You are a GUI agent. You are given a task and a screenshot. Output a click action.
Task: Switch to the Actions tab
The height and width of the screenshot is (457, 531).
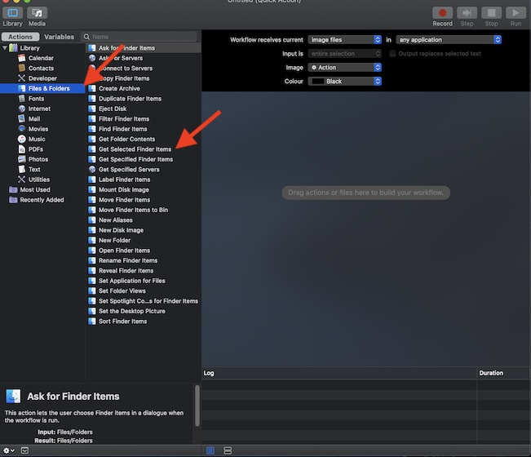20,37
